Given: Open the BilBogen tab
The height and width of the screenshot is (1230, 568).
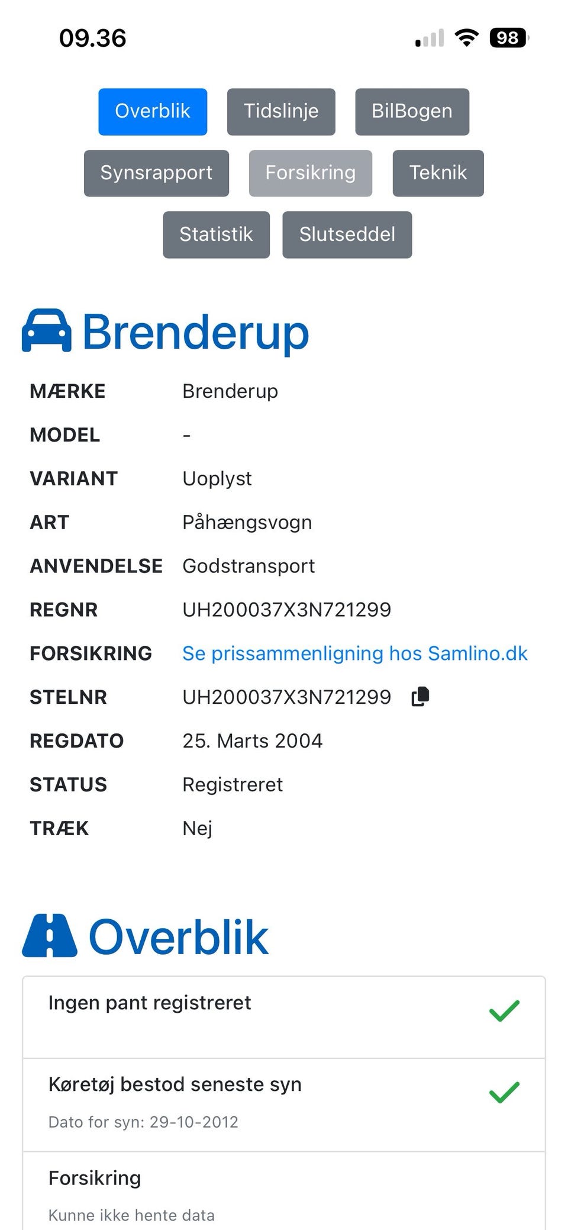Looking at the screenshot, I should click(412, 111).
